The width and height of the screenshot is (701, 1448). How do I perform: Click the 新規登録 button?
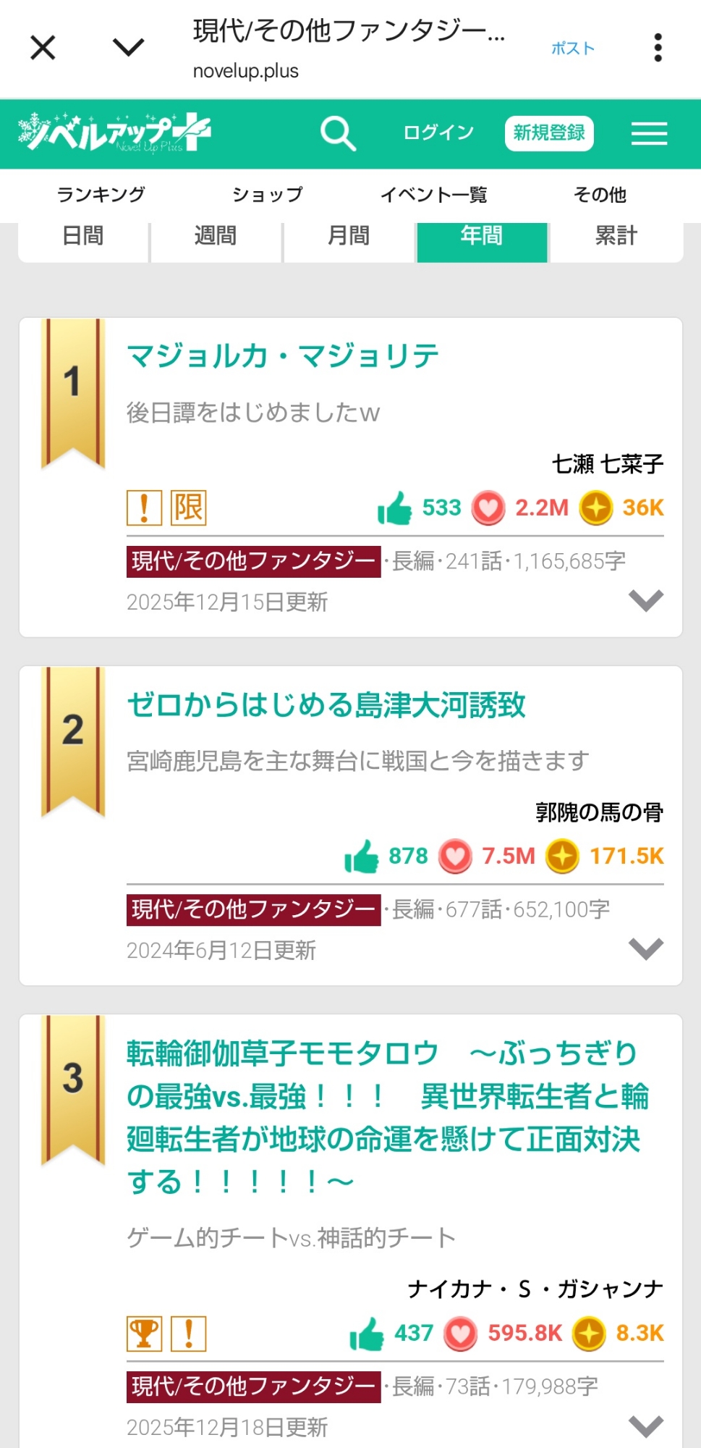tap(548, 133)
